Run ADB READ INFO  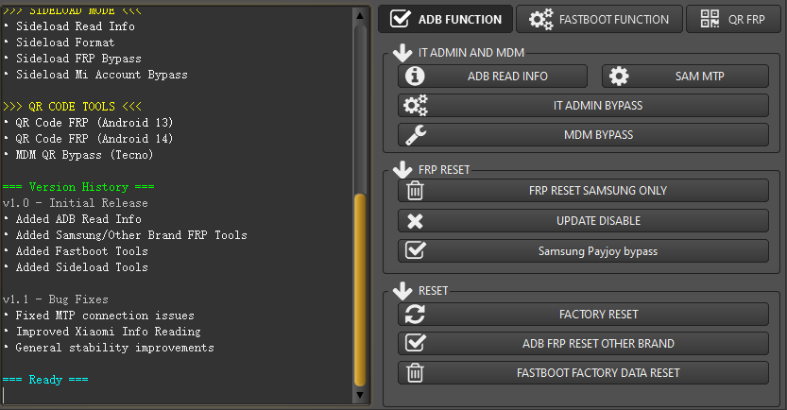coord(492,76)
